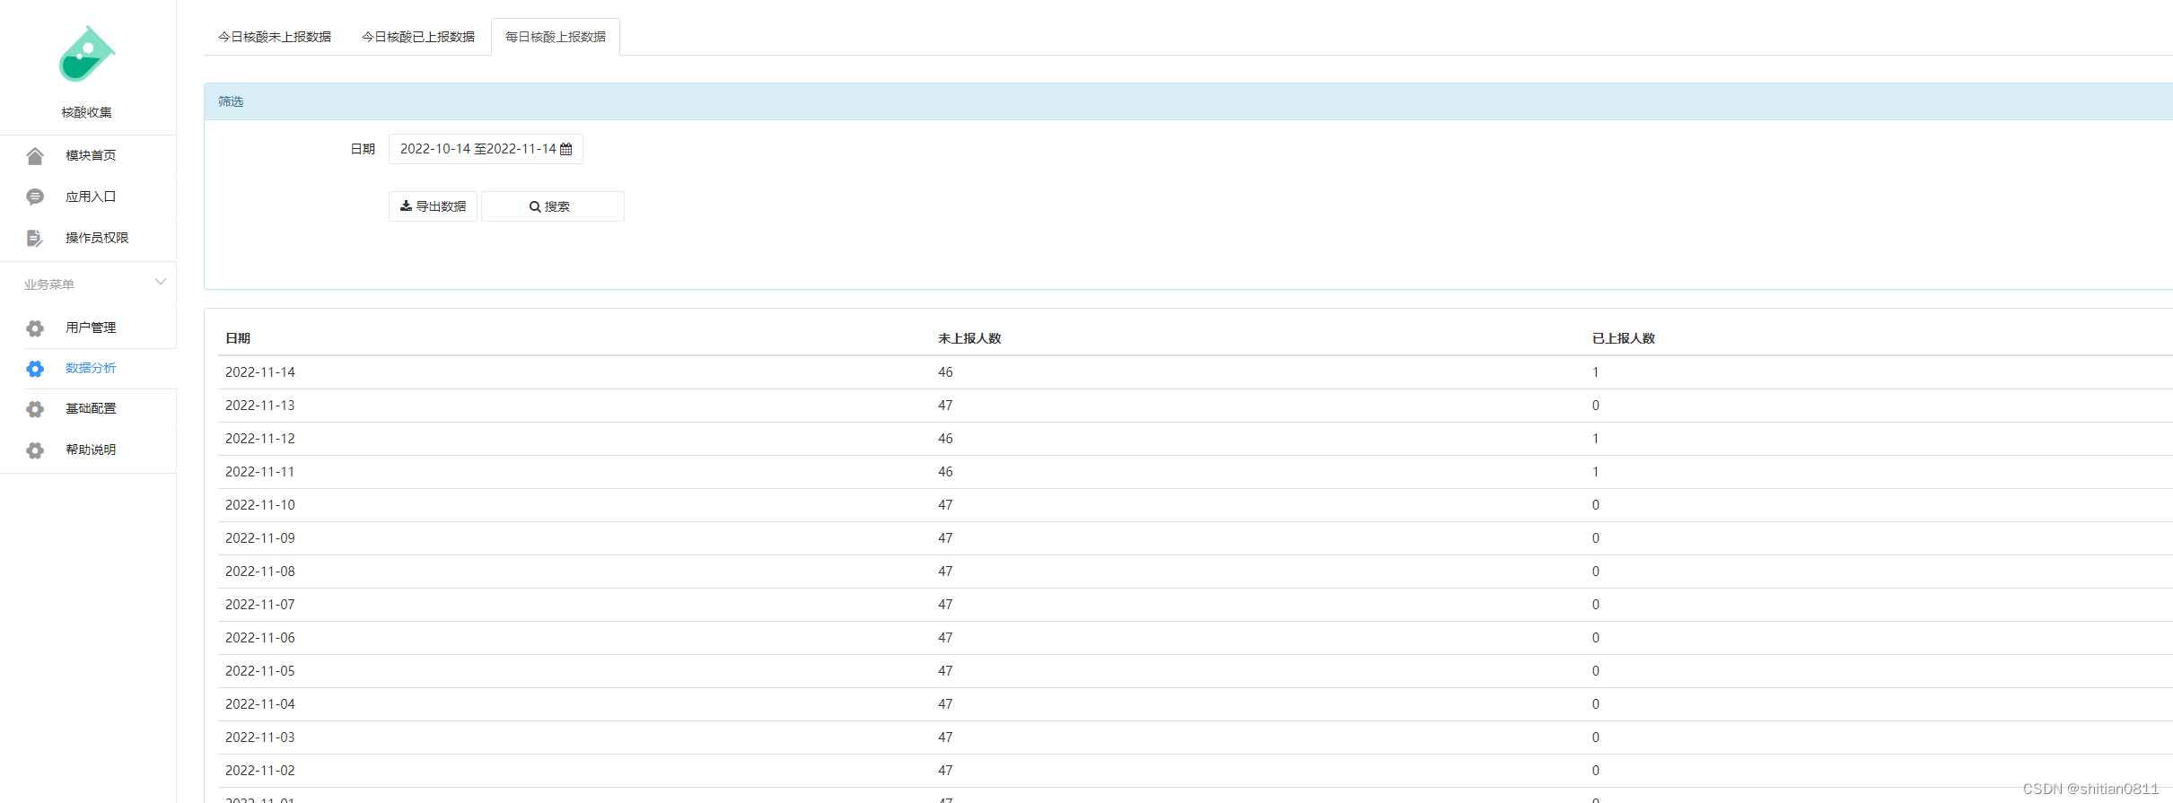The height and width of the screenshot is (803, 2173).
Task: Click the 日期 column header
Action: [x=238, y=338]
